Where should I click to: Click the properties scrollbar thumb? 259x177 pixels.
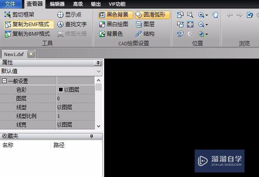point(99,87)
